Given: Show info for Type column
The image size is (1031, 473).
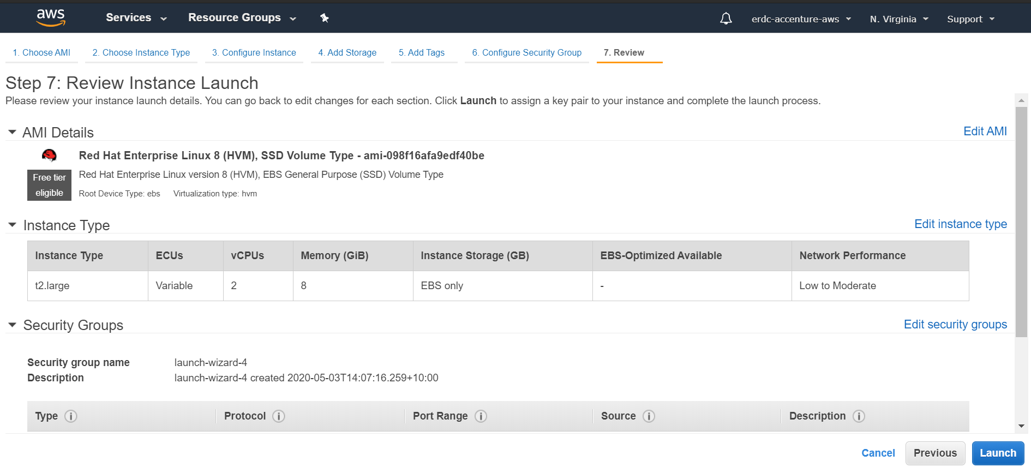Looking at the screenshot, I should (x=71, y=416).
